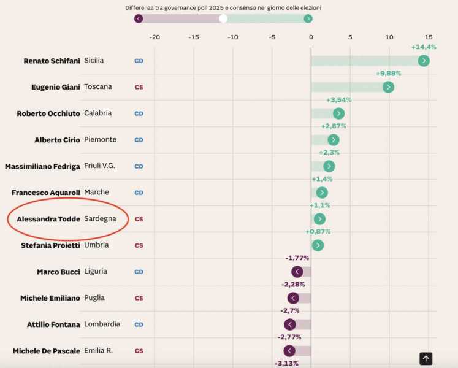Image resolution: width=458 pixels, height=368 pixels.
Task: Click purple arrow icon for Marco Bucci
Action: tap(297, 272)
